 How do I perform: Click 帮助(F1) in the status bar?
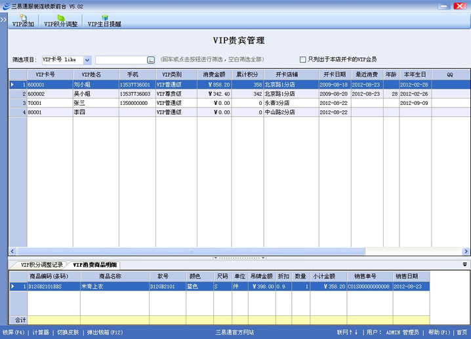point(439,332)
